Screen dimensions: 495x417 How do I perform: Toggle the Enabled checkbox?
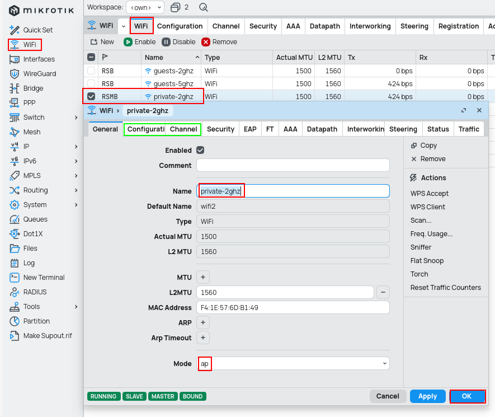(x=200, y=150)
